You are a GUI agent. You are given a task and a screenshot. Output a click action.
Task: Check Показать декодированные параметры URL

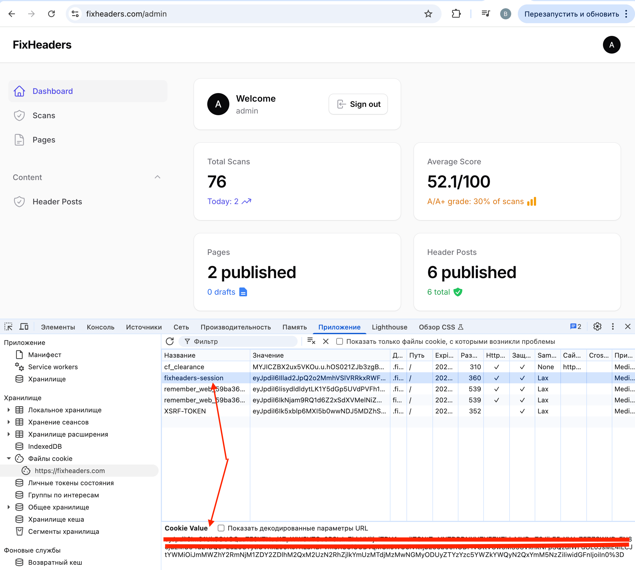point(221,528)
